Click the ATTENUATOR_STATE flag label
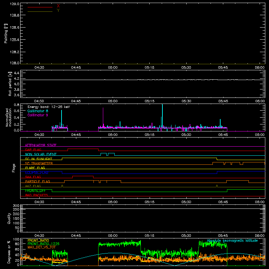 [x=41, y=145]
